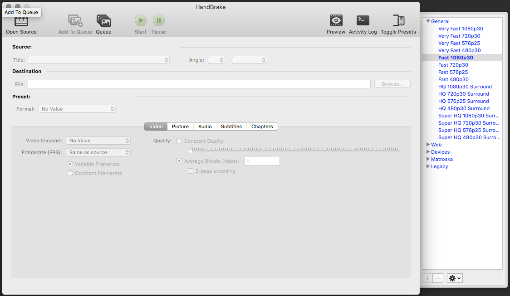Switch to the Video tab
Viewport: 510px width, 296px height.
(x=156, y=126)
